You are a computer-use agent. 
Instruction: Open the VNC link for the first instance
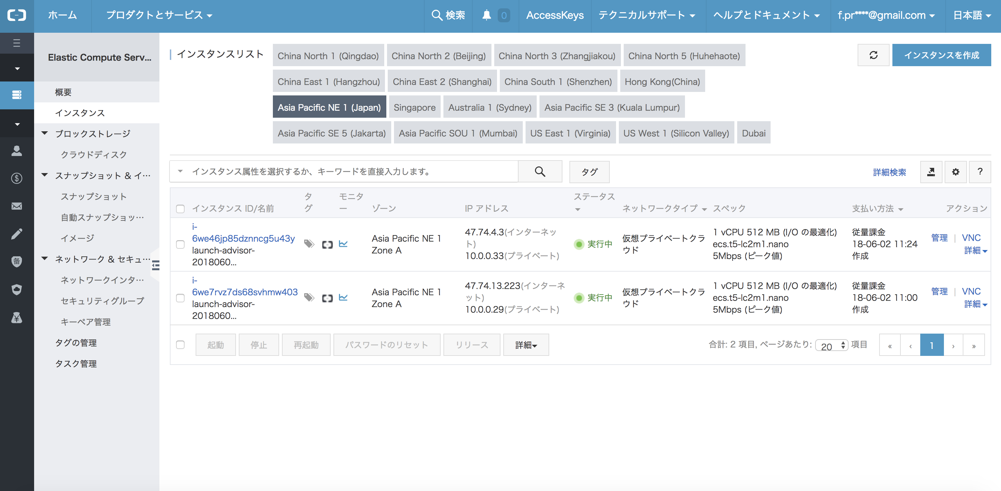971,237
